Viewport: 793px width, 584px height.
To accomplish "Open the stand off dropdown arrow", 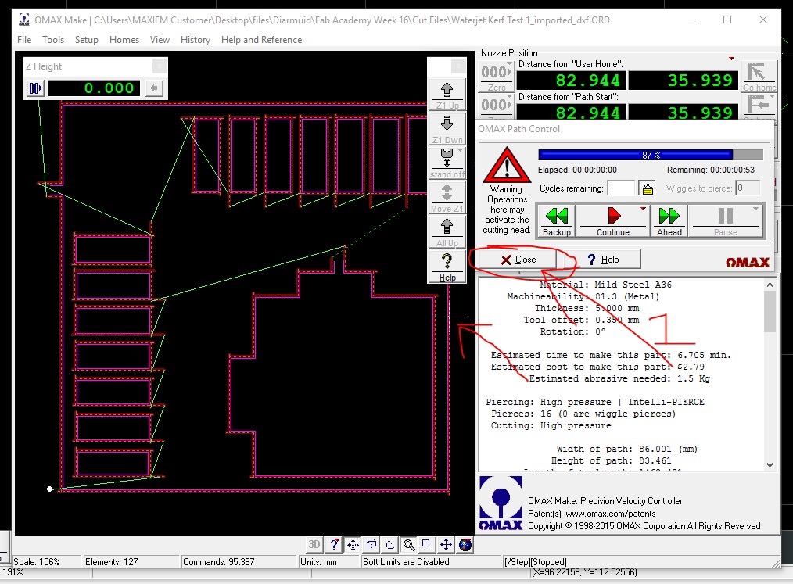I will click(460, 150).
